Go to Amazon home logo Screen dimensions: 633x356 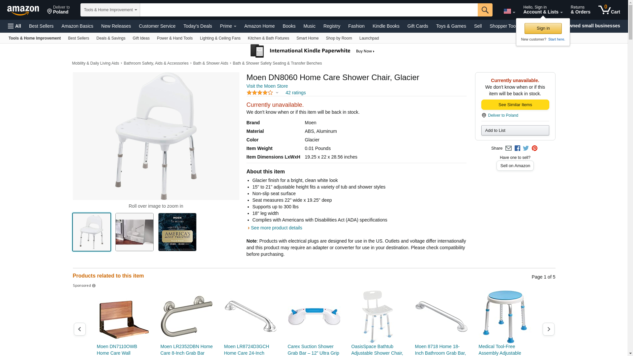23,11
